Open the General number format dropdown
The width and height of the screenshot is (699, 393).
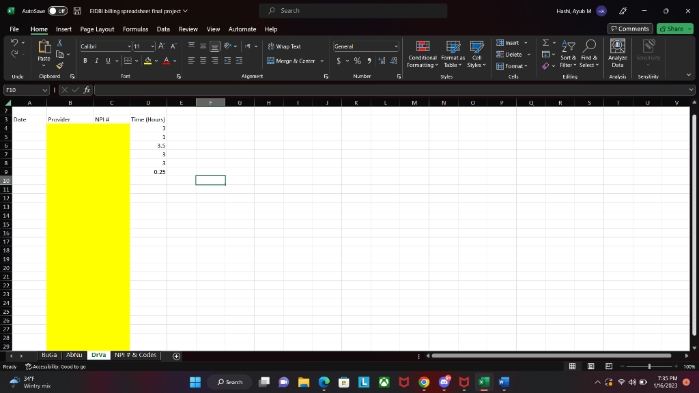[x=396, y=46]
